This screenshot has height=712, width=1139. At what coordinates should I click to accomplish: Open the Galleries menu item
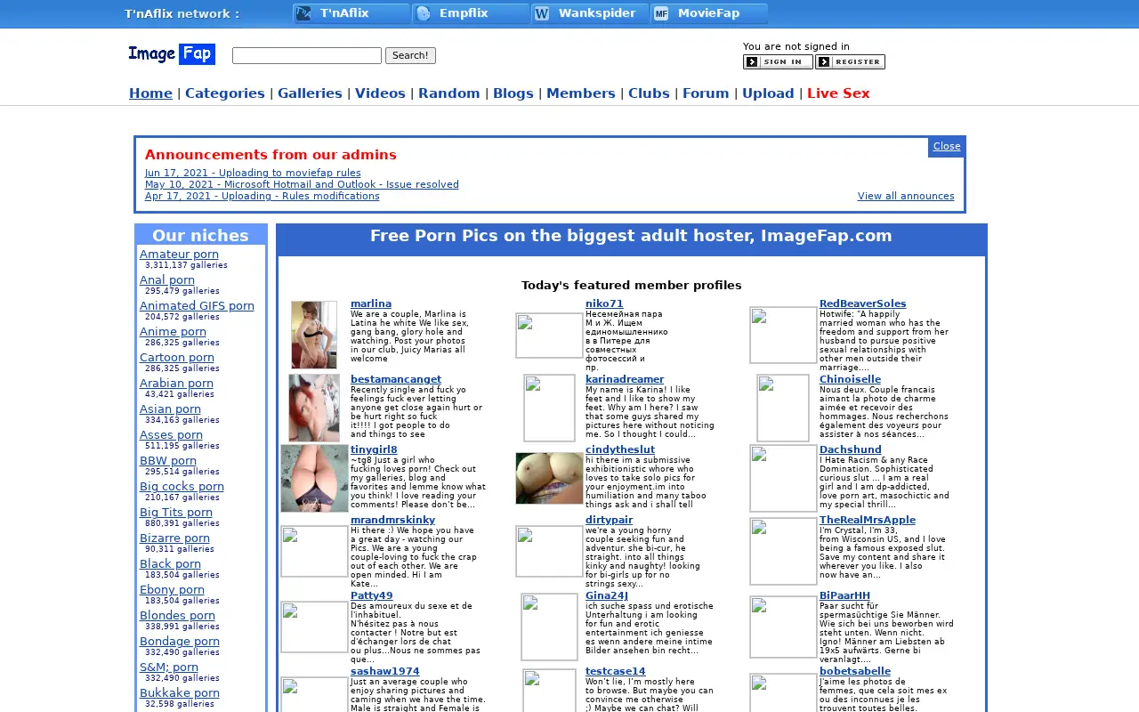[x=310, y=93]
